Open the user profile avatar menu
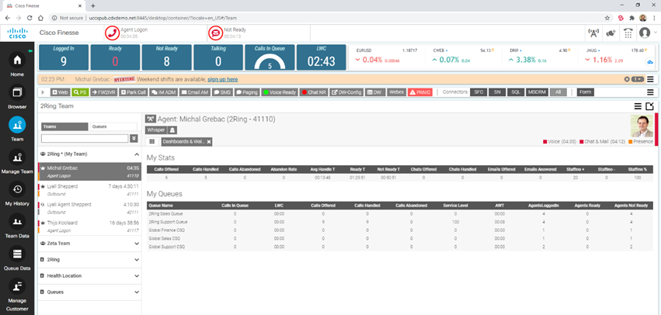Image resolution: width=661 pixels, height=315 pixels. (645, 33)
